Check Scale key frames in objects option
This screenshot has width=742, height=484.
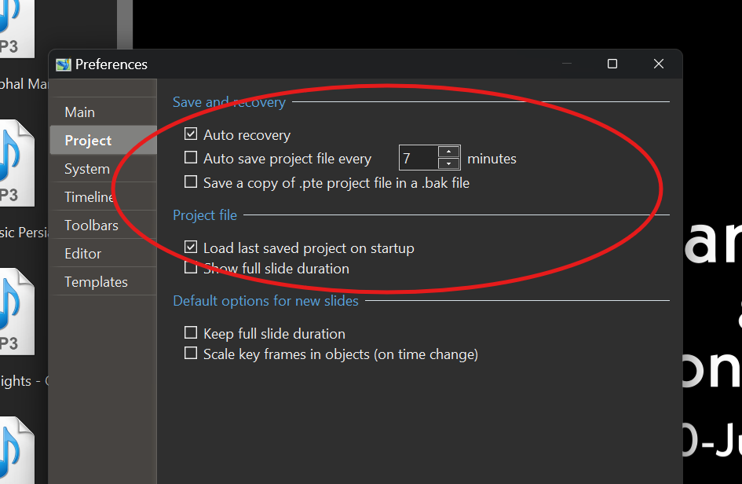191,354
